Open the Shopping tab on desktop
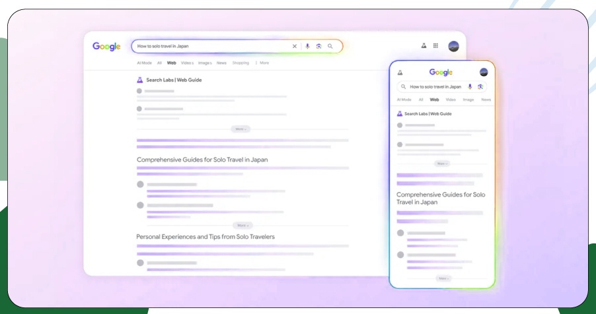 241,63
